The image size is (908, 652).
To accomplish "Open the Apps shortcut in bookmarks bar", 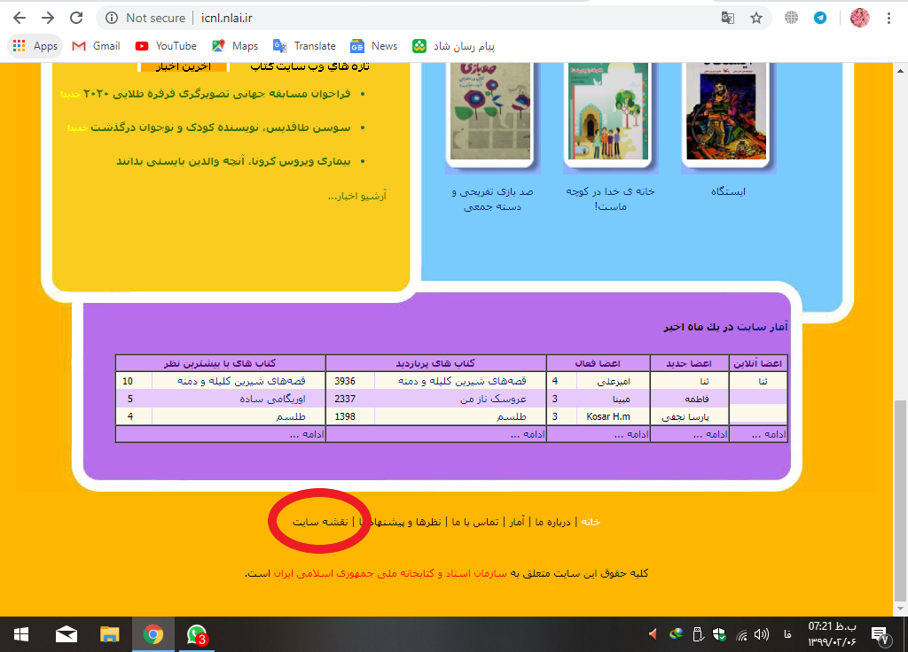I will (35, 46).
